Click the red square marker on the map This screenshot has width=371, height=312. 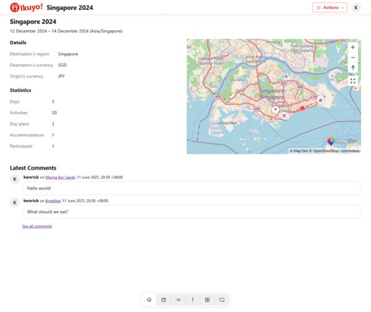pos(302,108)
